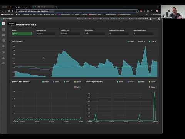Open the settings gear in the CrateDB header

[x=159, y=19]
